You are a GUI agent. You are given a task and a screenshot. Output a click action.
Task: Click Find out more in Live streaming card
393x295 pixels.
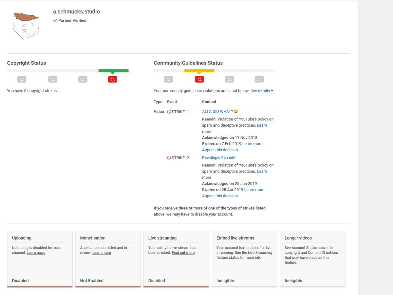(183, 253)
